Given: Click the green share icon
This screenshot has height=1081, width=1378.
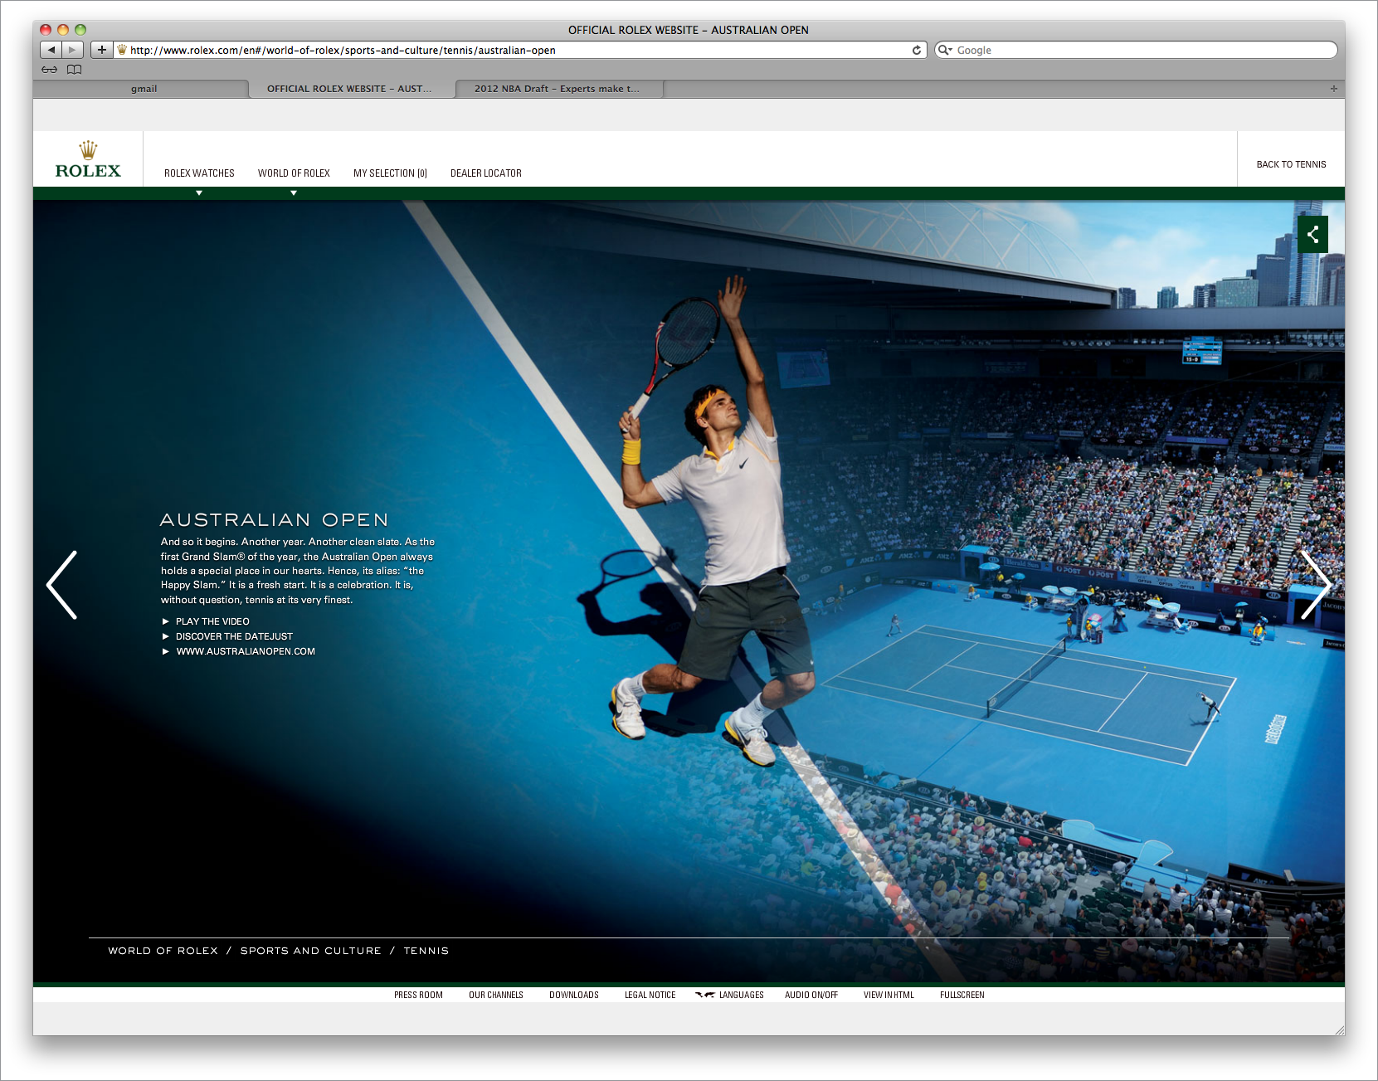Looking at the screenshot, I should click(x=1312, y=234).
